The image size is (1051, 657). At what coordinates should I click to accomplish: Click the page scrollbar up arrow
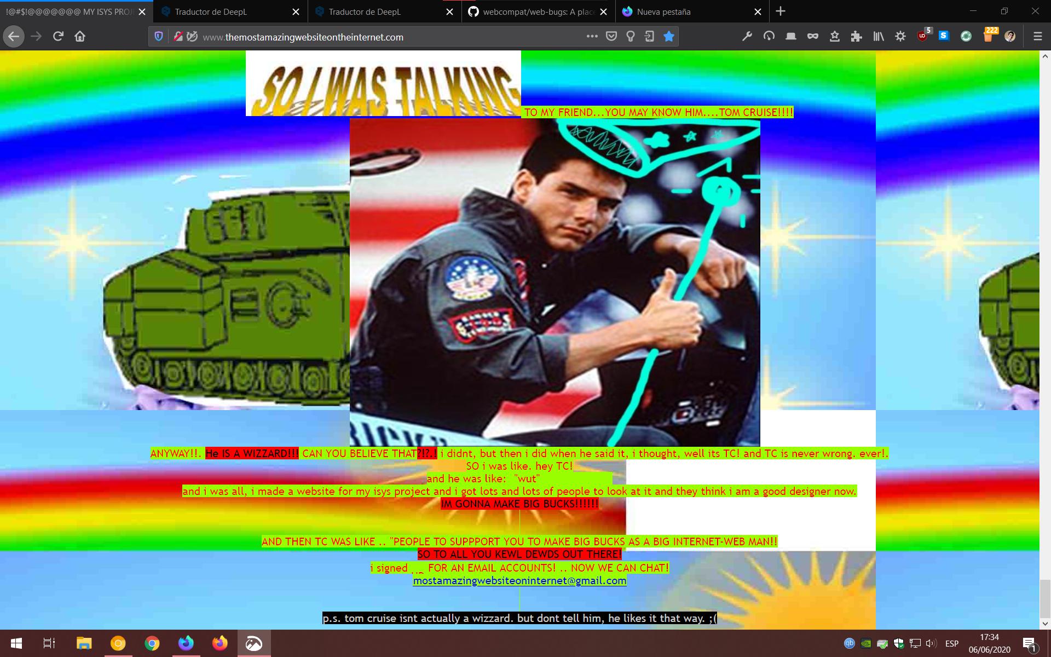coord(1045,56)
